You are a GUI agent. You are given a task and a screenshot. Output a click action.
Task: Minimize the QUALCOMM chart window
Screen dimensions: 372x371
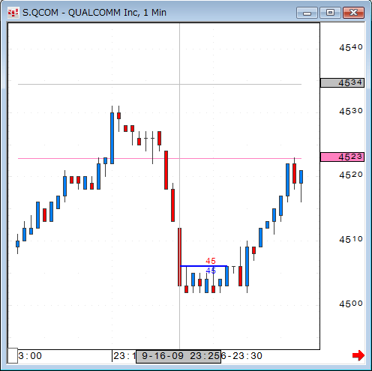point(307,13)
